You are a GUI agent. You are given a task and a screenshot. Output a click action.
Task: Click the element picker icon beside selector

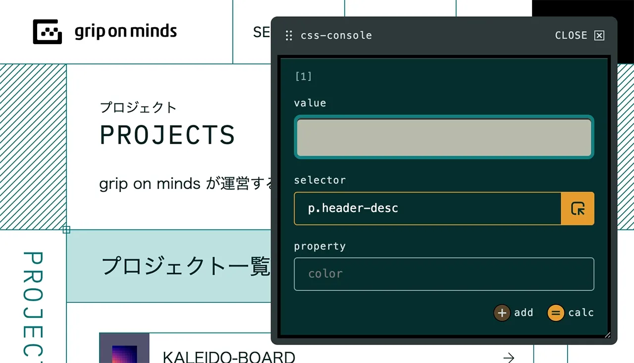coord(578,208)
